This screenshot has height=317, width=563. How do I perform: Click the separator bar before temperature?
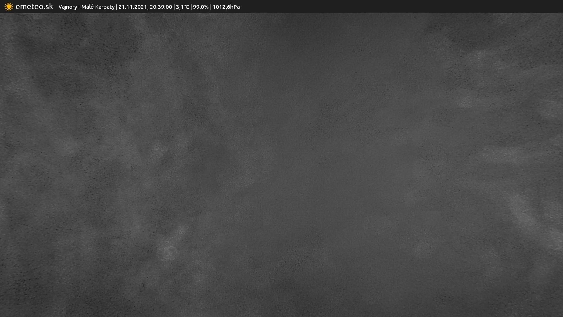(x=174, y=7)
